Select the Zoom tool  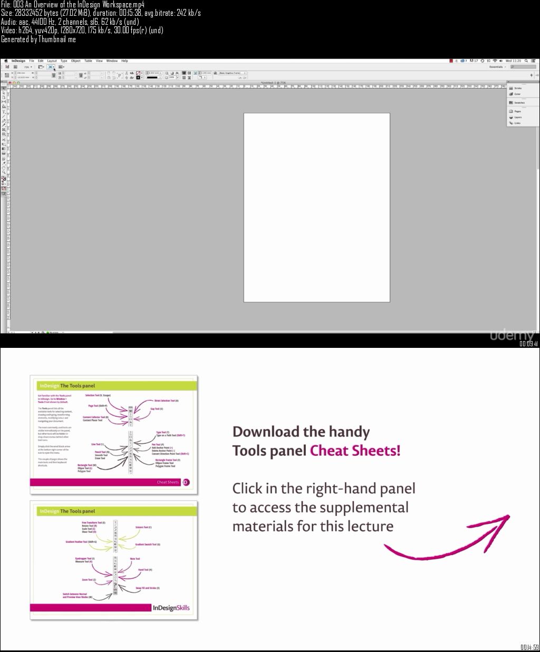(4, 172)
